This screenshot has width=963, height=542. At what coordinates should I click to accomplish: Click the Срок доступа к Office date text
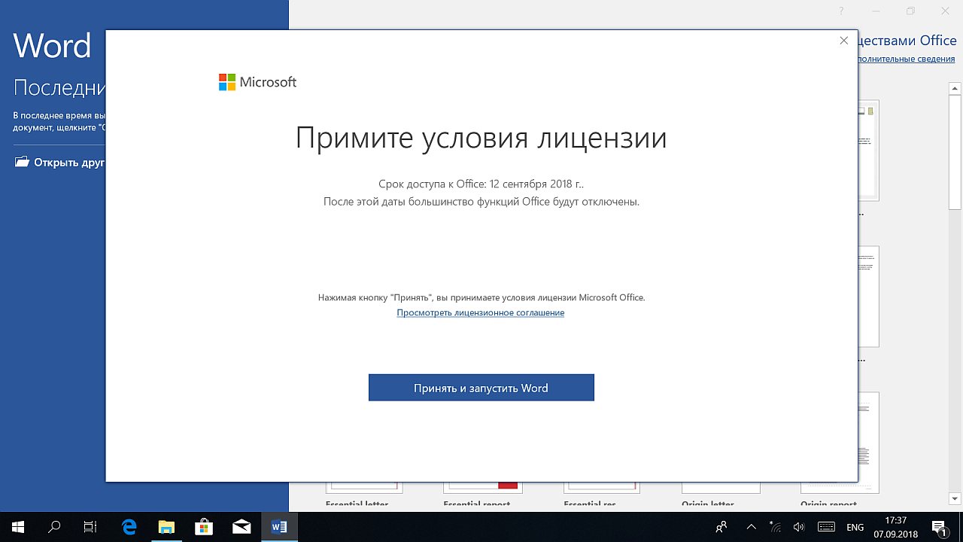[481, 184]
